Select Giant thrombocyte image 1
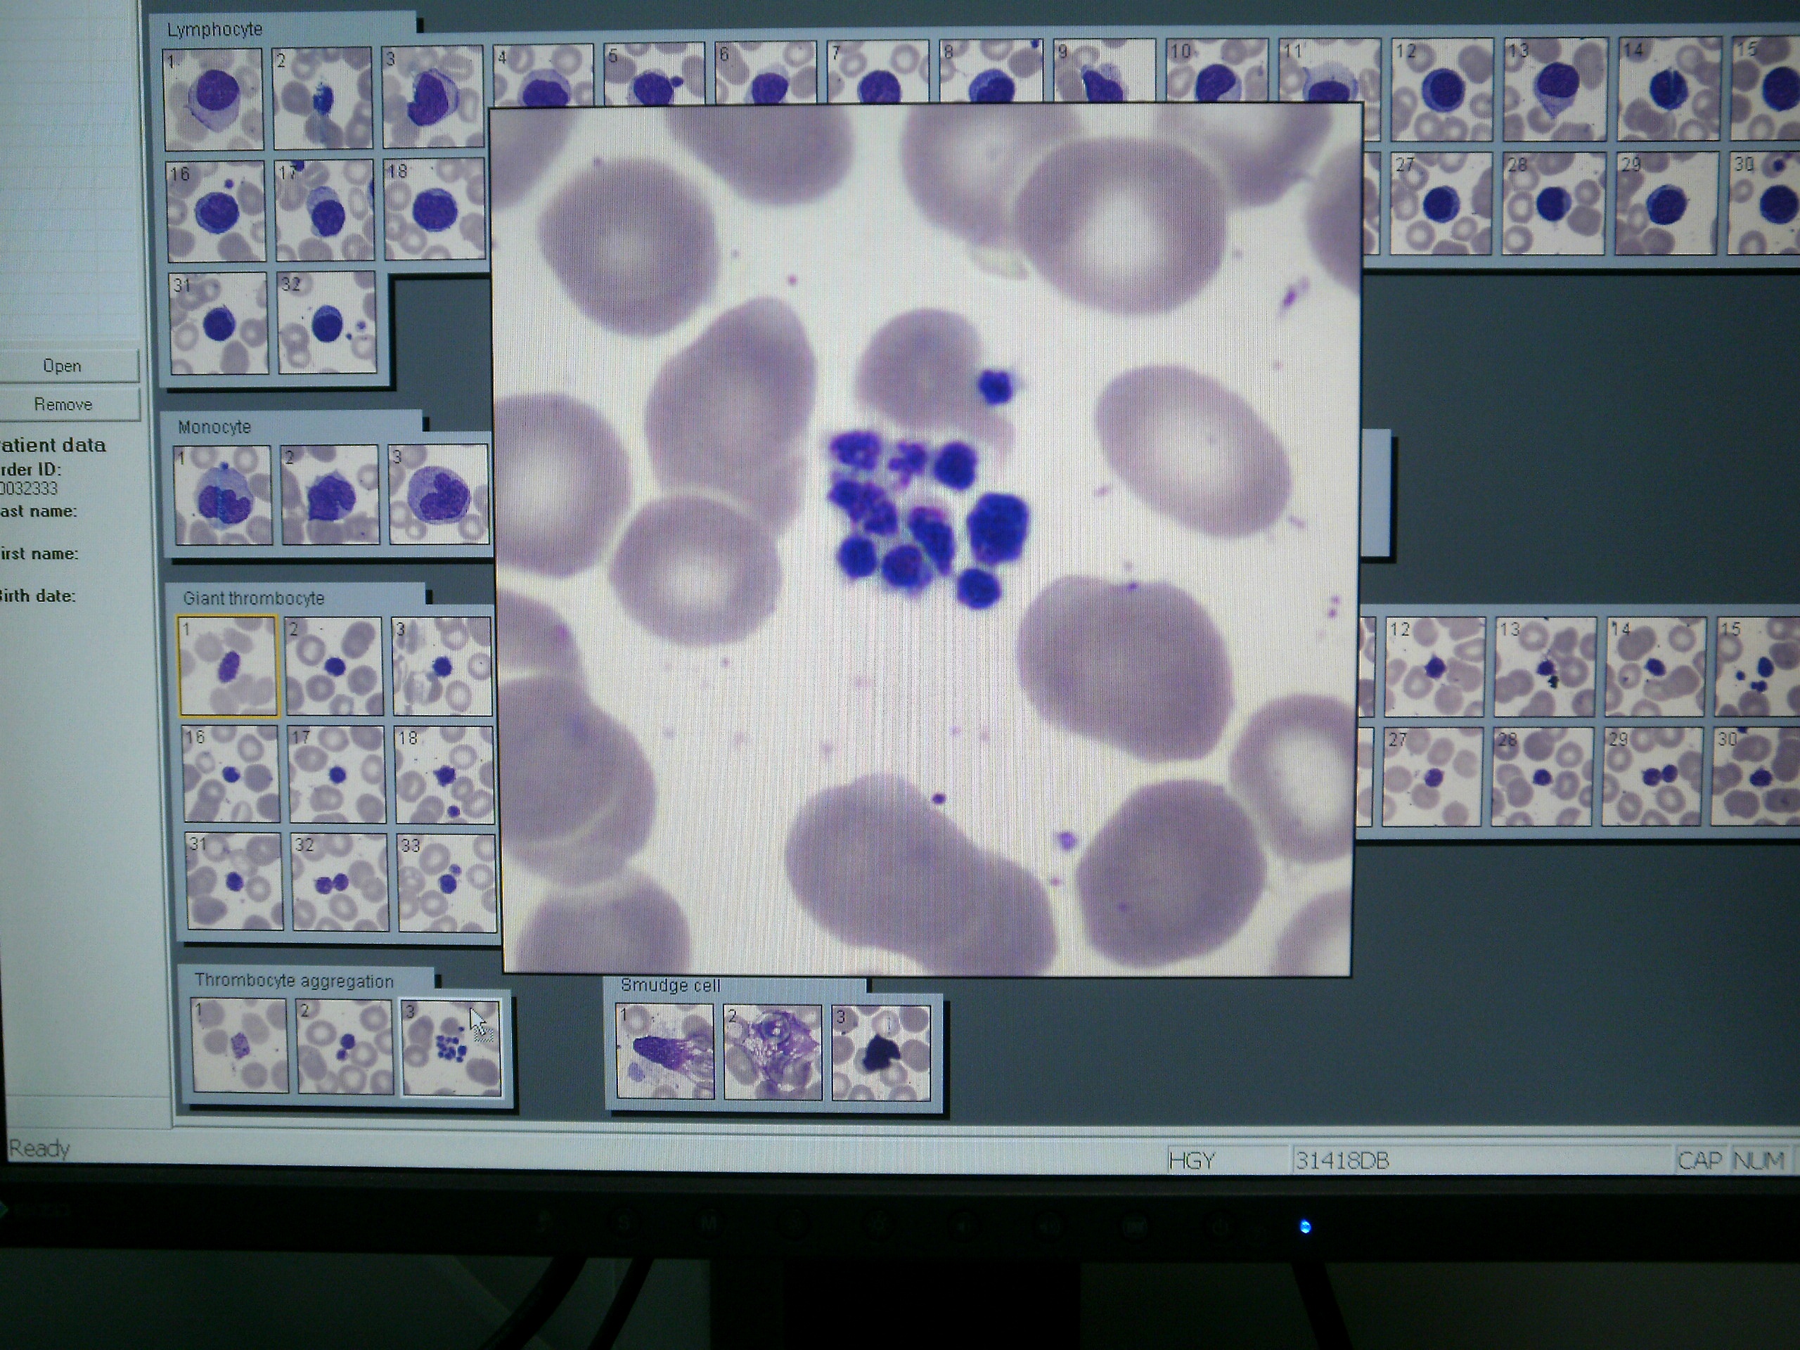1800x1350 pixels. coord(227,667)
